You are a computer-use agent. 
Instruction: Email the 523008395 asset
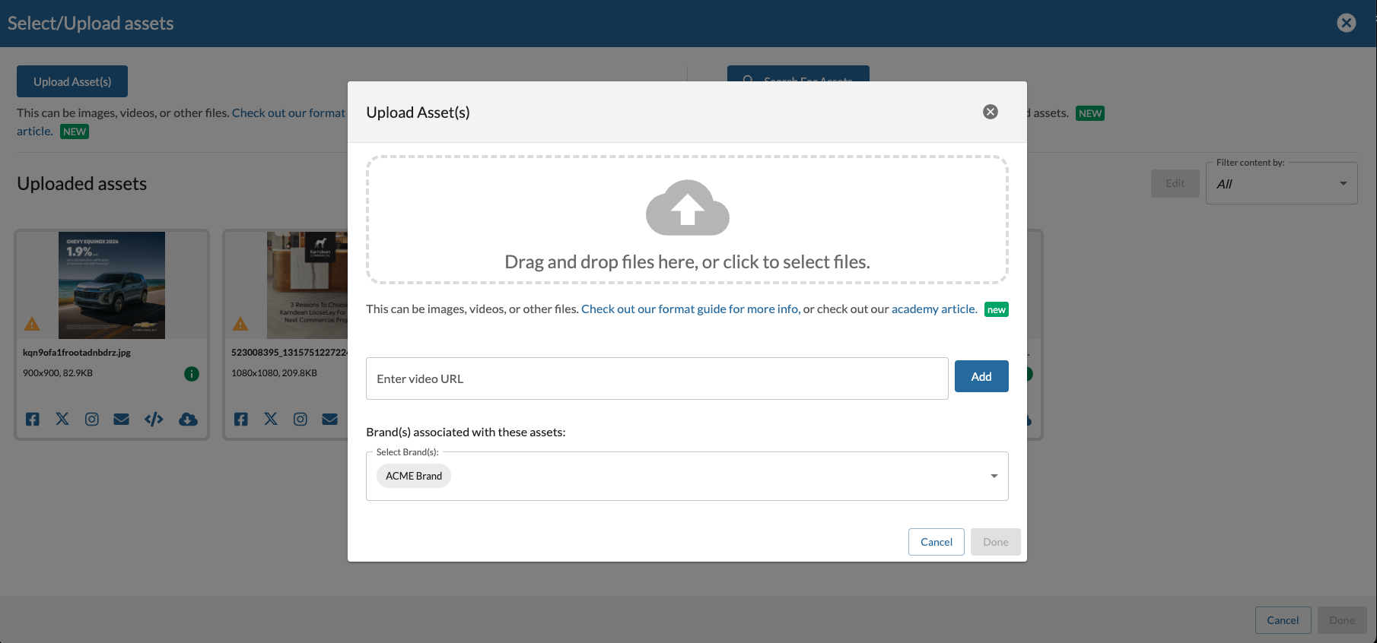(x=329, y=420)
